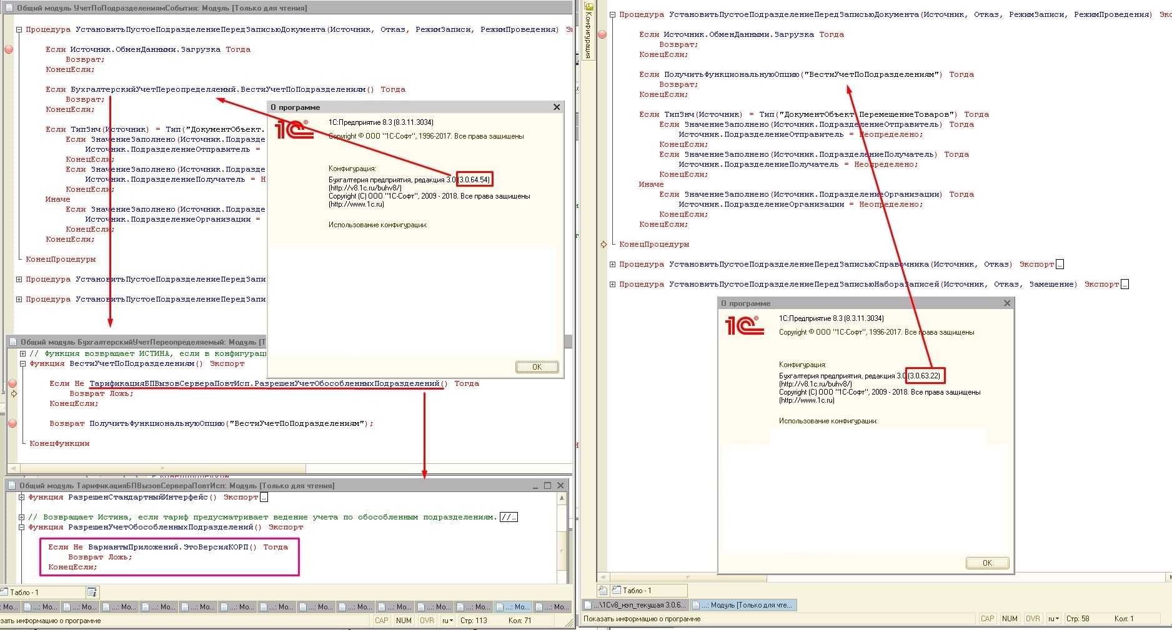Open ru language dropdown in right status bar
Screen dimensions: 1172x630
[1053, 619]
